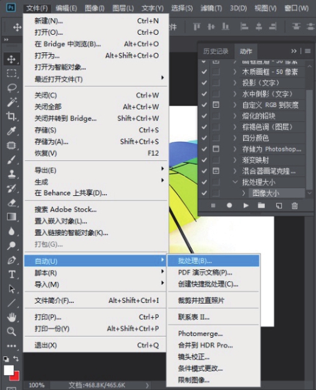Open the 文件(F) menu

(37, 8)
